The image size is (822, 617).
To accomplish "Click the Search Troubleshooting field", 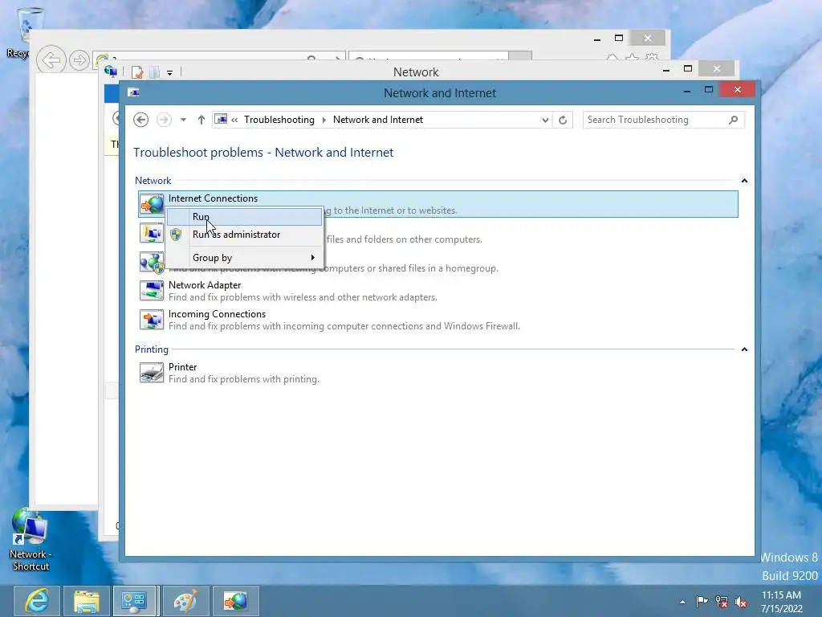I will point(663,120).
